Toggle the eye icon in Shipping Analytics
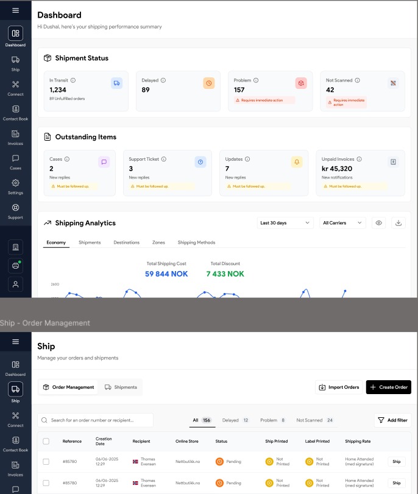 click(379, 223)
